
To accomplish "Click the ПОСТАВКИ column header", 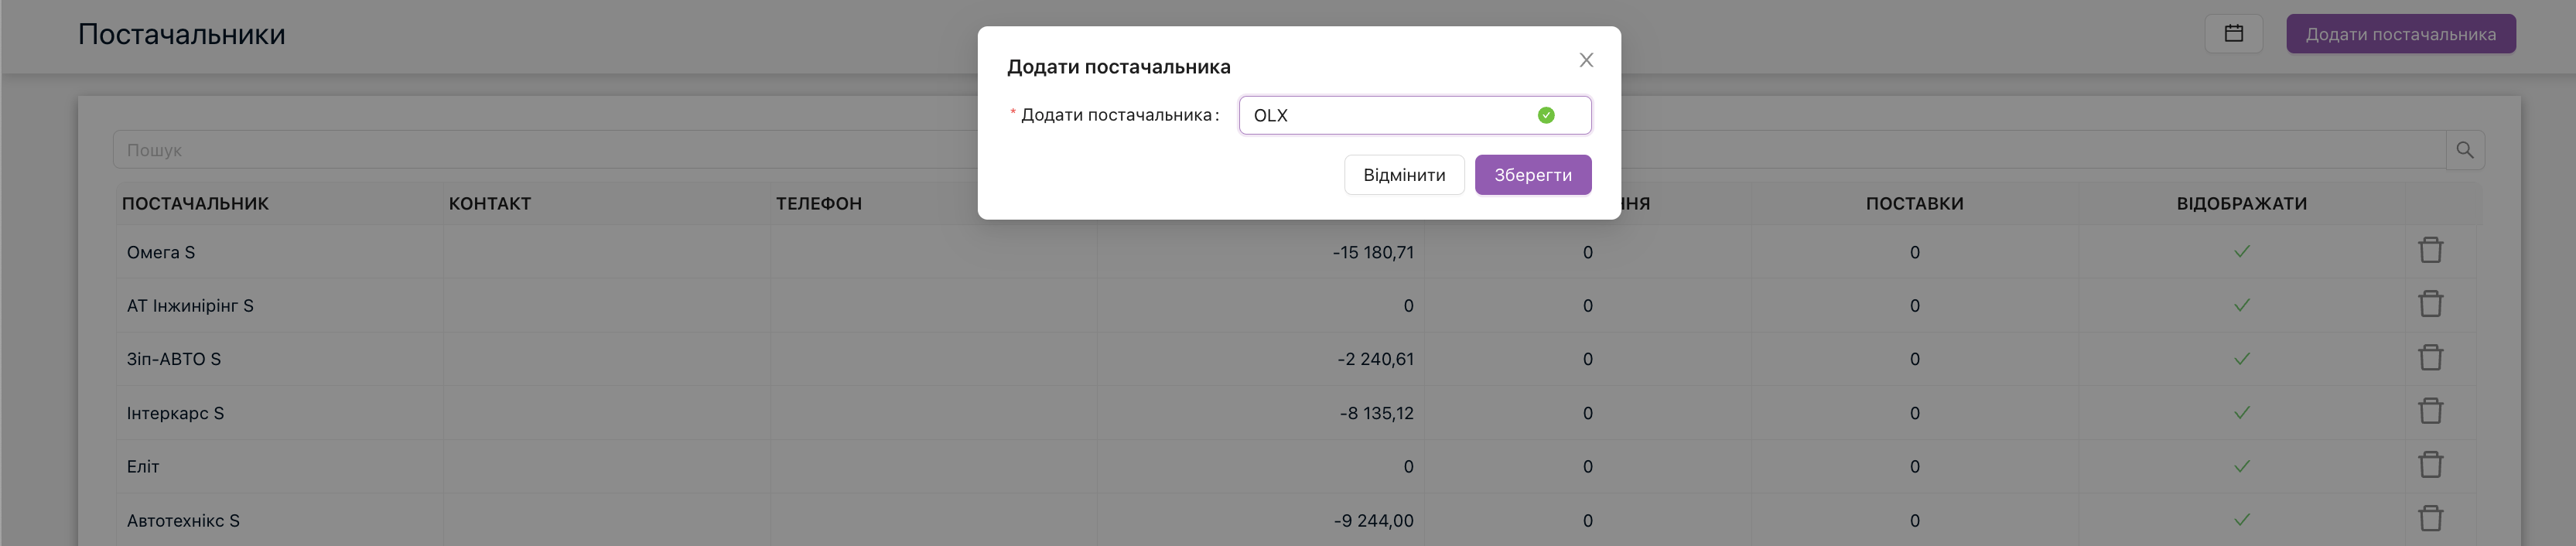I will pyautogui.click(x=1914, y=204).
